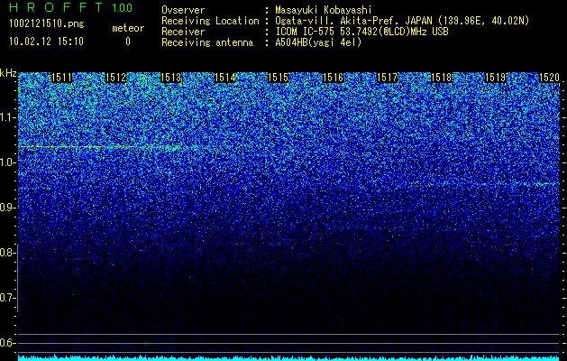Click the 1514 time marker label
This screenshot has width=567, height=361.
[224, 78]
